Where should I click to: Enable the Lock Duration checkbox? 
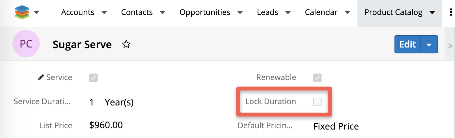click(x=317, y=102)
